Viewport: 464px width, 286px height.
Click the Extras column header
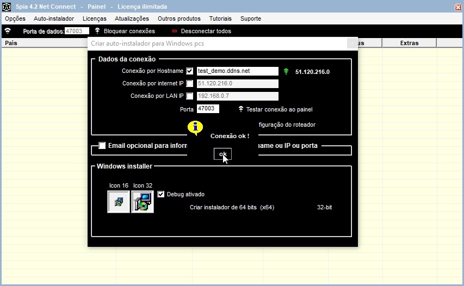click(x=409, y=43)
